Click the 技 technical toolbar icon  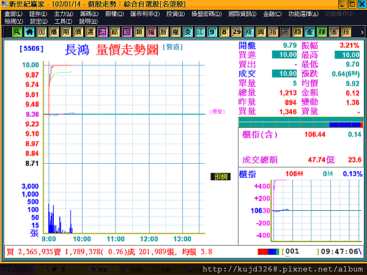tap(346, 32)
